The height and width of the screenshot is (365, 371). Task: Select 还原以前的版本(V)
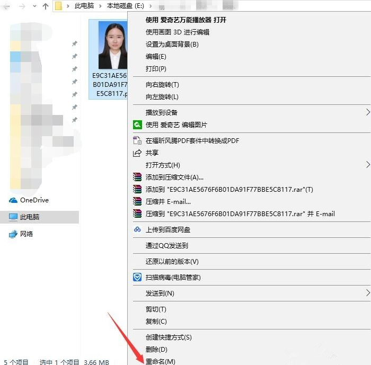172,261
